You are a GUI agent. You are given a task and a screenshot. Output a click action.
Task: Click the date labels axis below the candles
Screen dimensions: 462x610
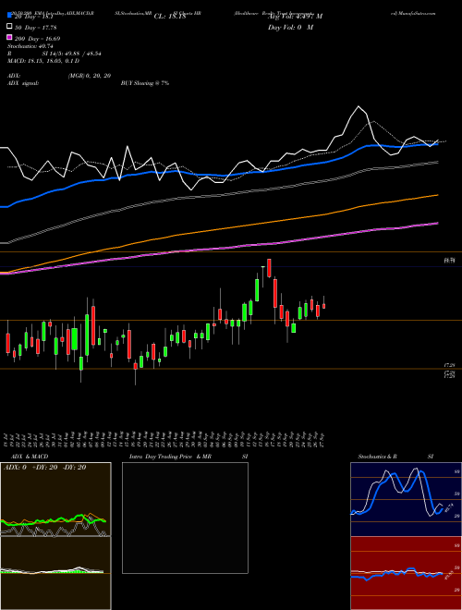pos(164,439)
